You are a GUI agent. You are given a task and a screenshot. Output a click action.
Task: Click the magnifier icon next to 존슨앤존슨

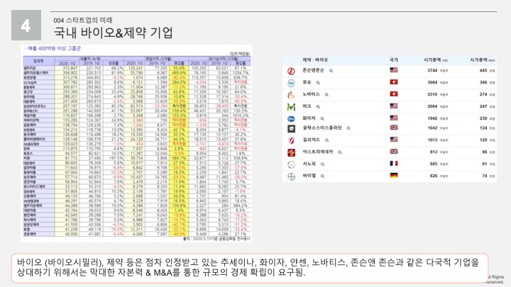click(331, 71)
